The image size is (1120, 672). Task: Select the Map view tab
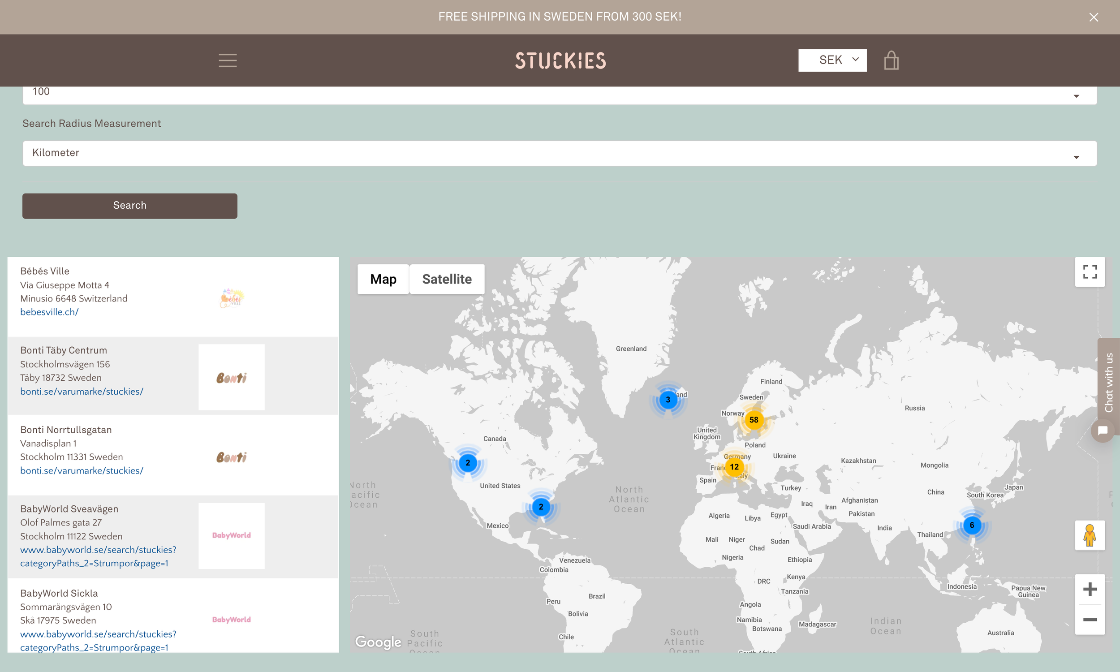(x=383, y=280)
